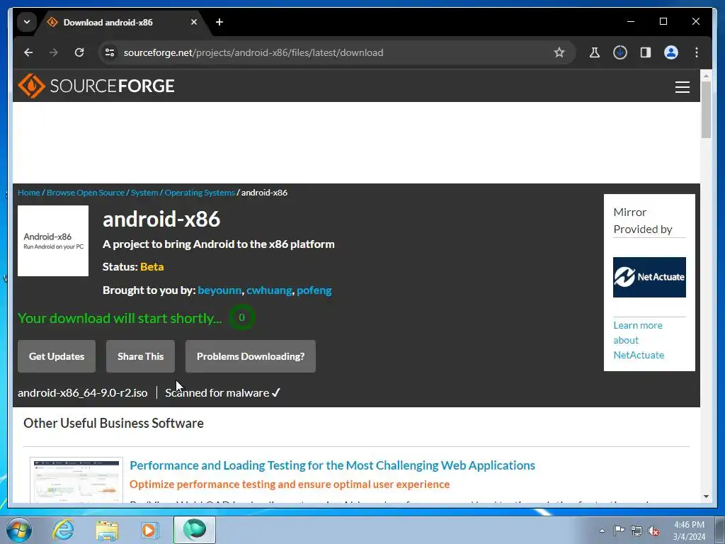This screenshot has width=725, height=544.
Task: Launch Internet Explorer from taskbar
Action: click(63, 530)
